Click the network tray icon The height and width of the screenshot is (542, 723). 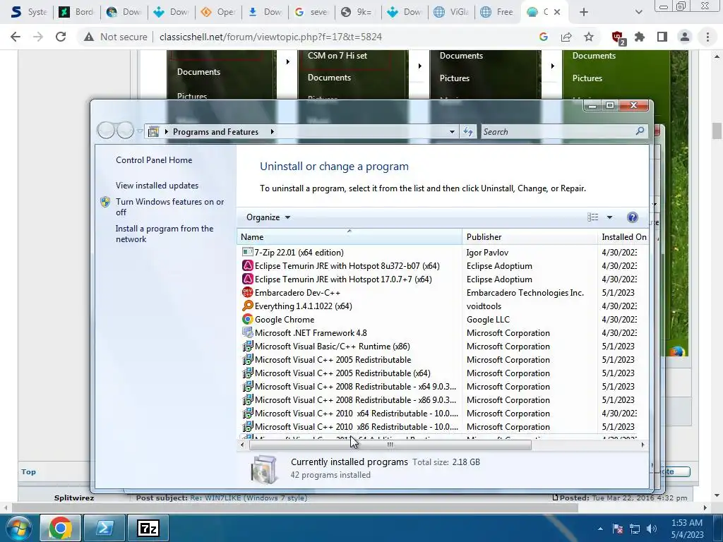(635, 529)
